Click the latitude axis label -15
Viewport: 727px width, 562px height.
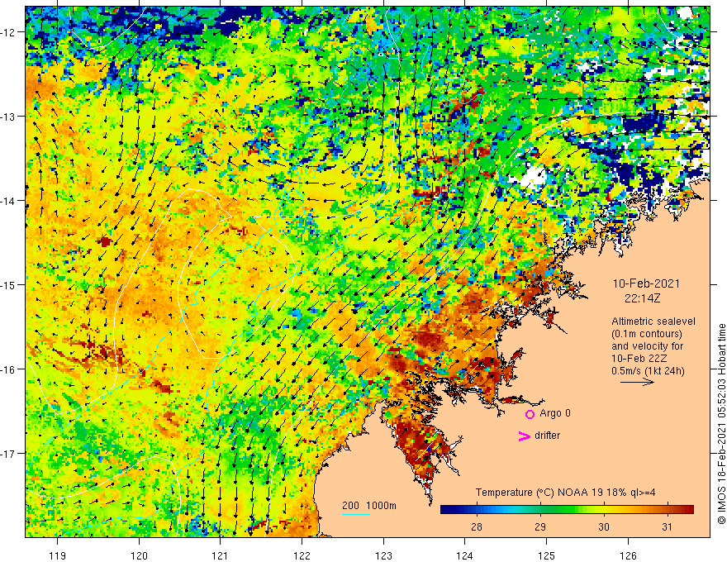coord(9,284)
